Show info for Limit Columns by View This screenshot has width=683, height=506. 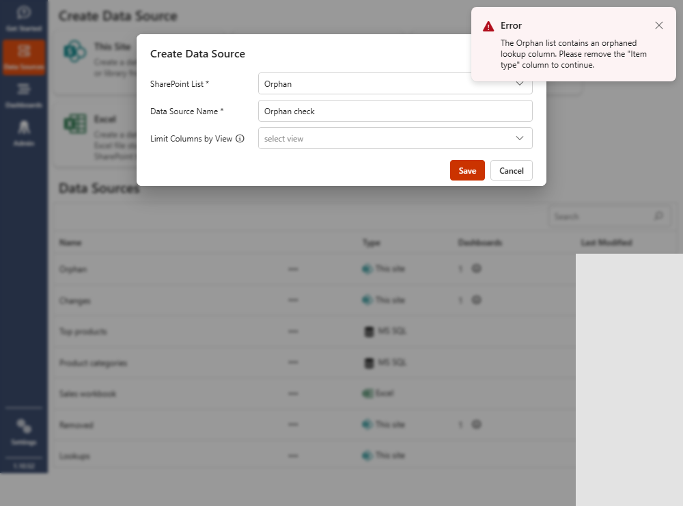coord(240,138)
